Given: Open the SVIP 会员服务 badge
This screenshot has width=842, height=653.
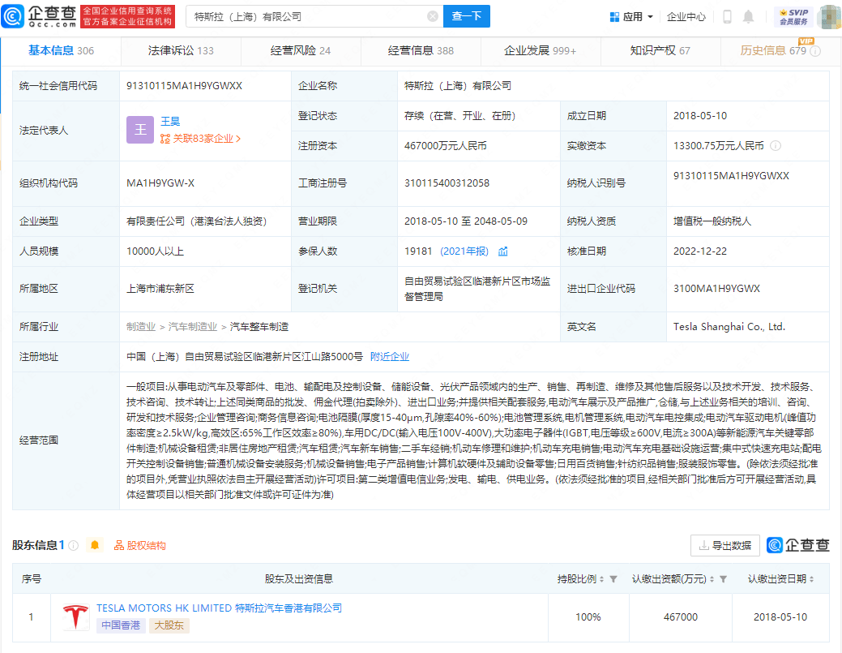Looking at the screenshot, I should tap(793, 16).
